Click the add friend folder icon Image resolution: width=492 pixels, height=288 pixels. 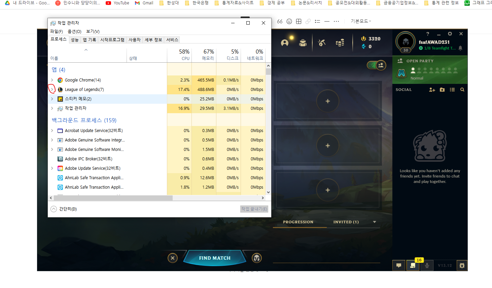point(442,90)
